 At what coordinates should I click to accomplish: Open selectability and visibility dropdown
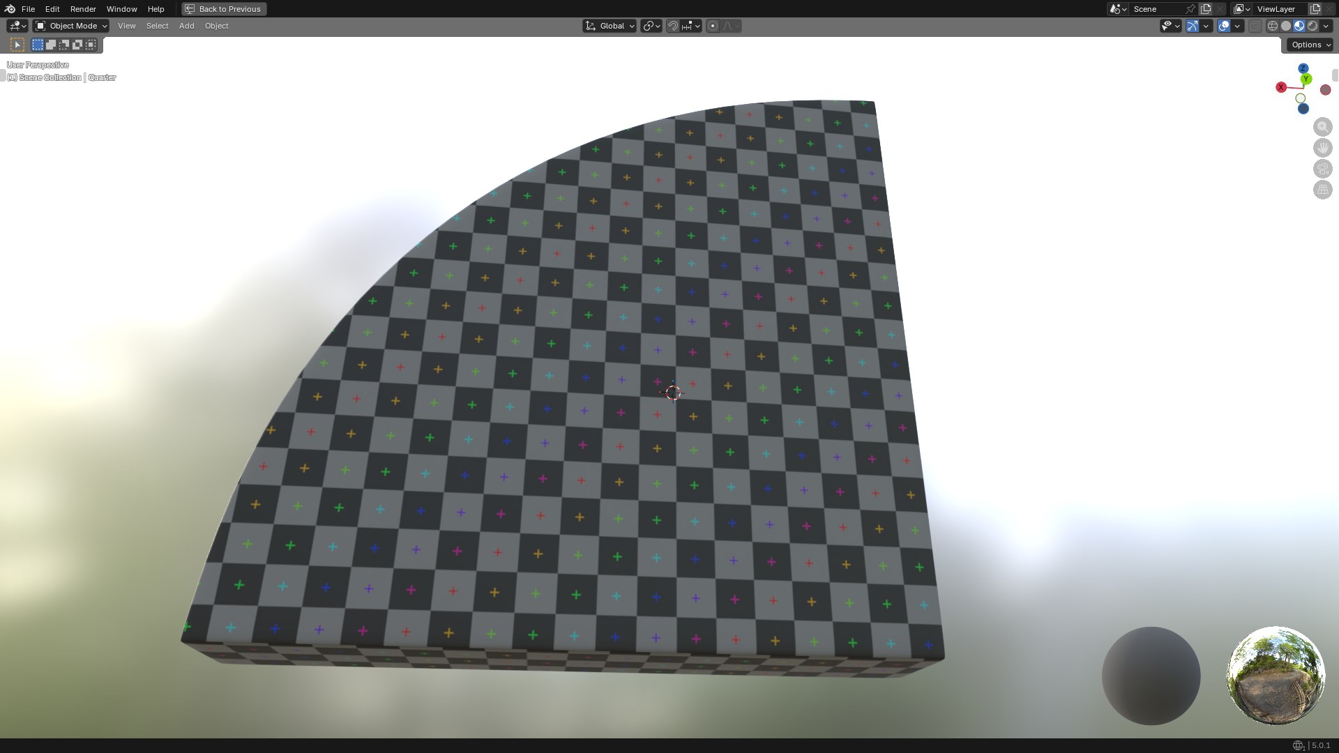(1170, 26)
